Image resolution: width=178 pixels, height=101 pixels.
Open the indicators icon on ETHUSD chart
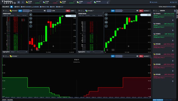106,26
